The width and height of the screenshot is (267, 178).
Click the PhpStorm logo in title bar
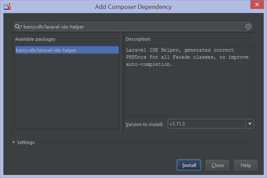click(7, 7)
